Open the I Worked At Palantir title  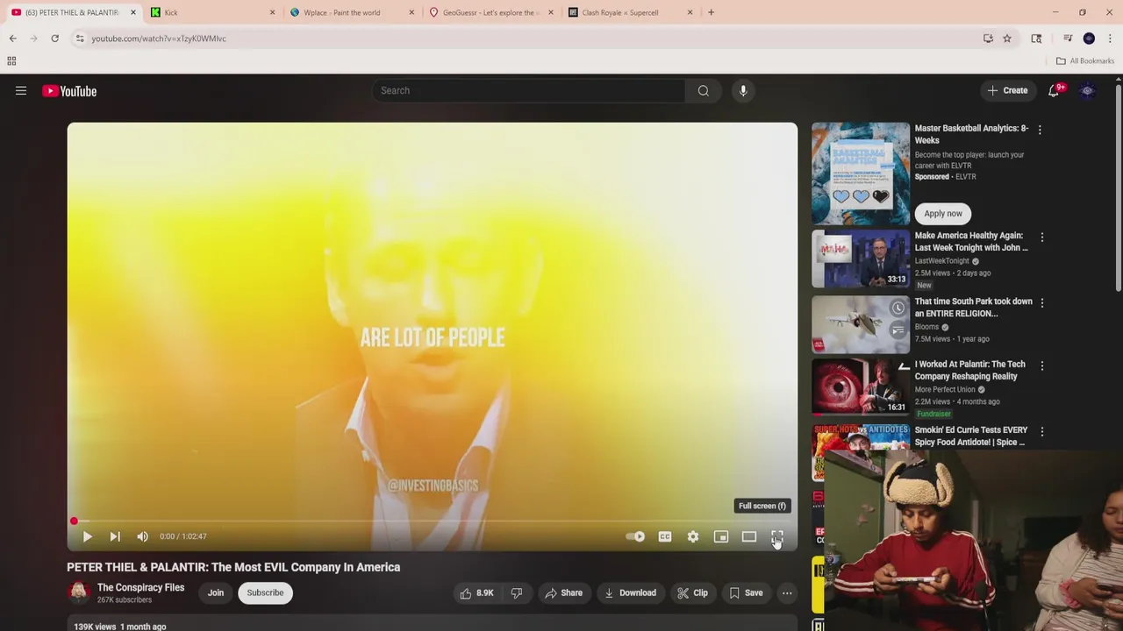(969, 370)
